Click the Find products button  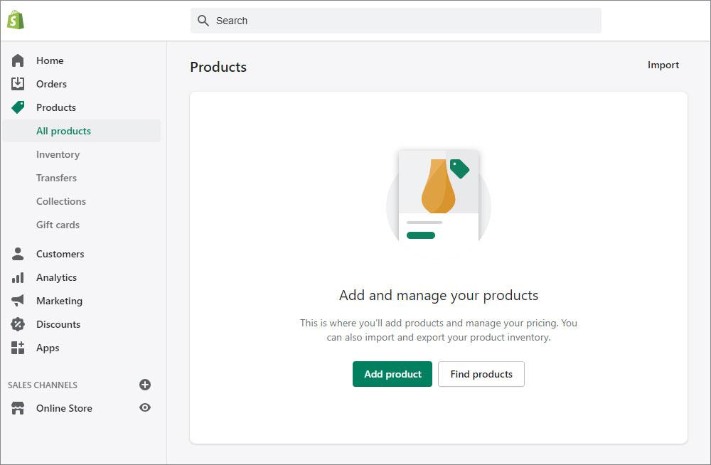481,374
